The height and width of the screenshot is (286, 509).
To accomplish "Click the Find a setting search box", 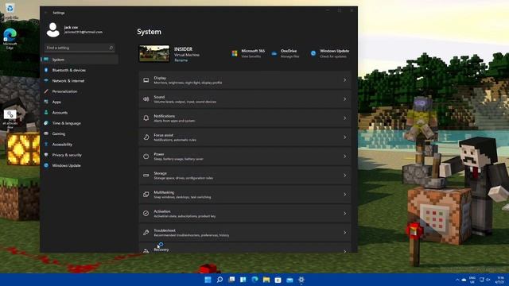I will coord(80,48).
